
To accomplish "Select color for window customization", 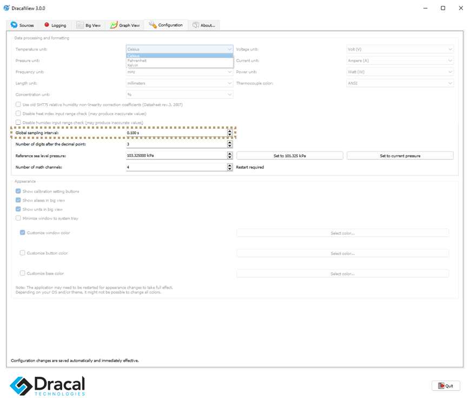I will coord(342,233).
